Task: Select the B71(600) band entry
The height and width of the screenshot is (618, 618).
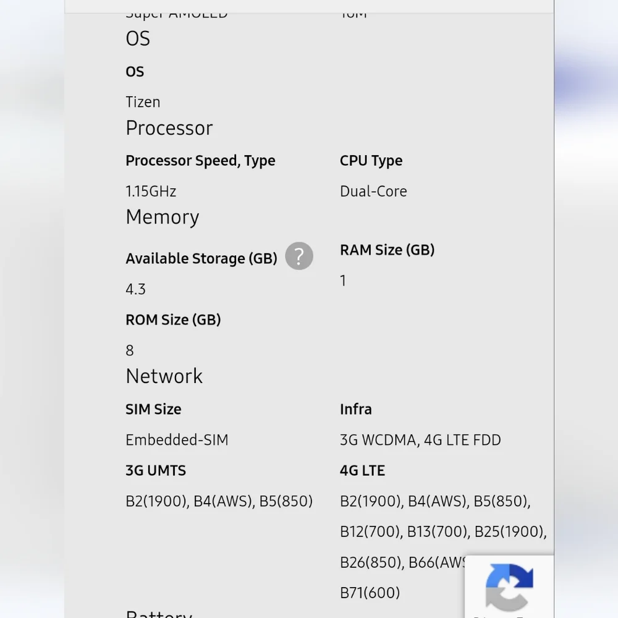Action: point(370,593)
